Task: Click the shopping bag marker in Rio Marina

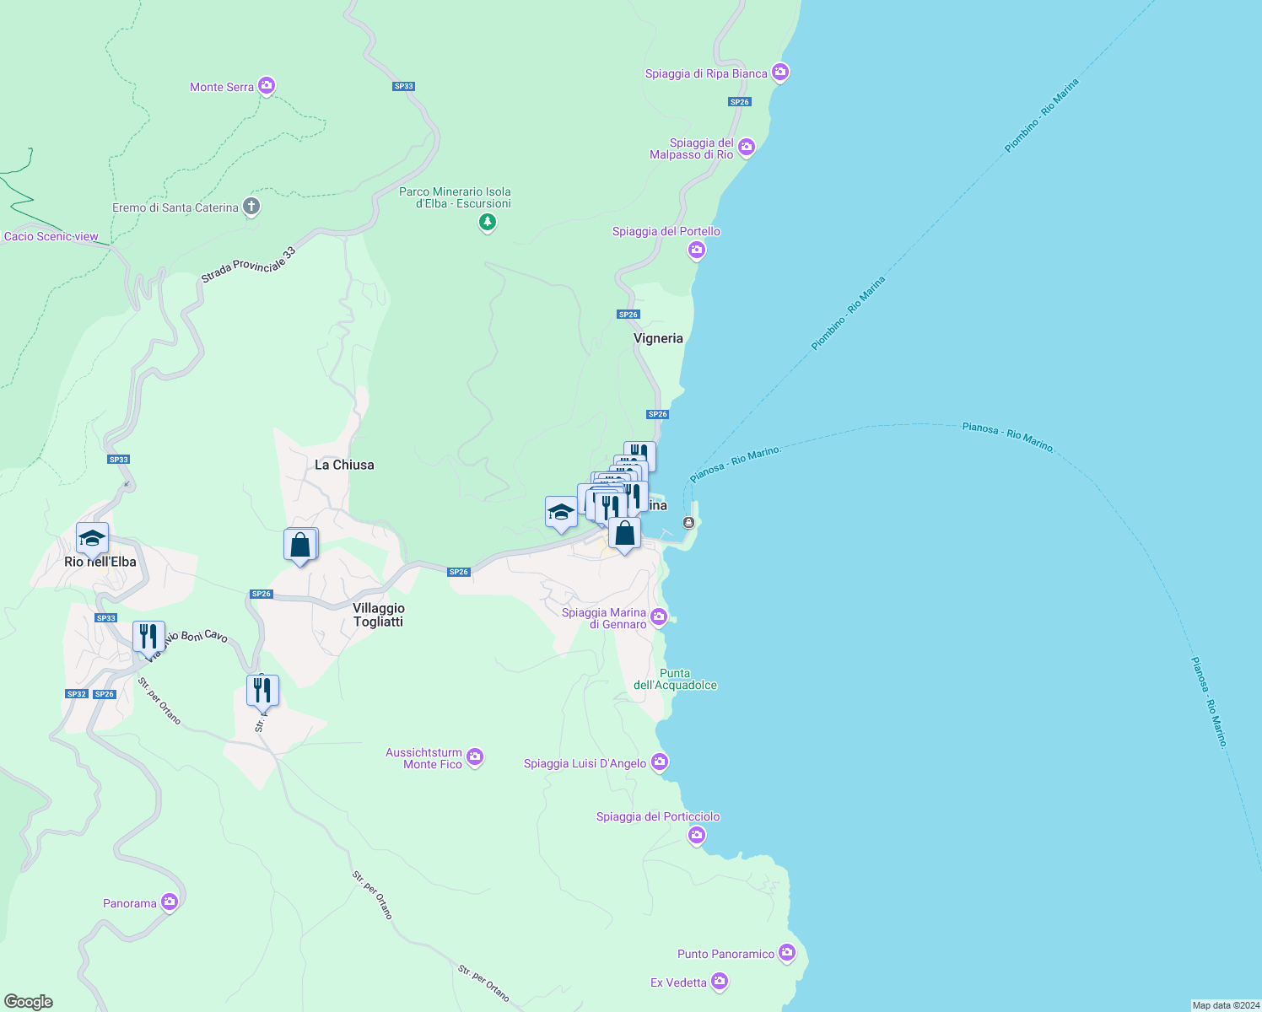Action: coord(624,535)
